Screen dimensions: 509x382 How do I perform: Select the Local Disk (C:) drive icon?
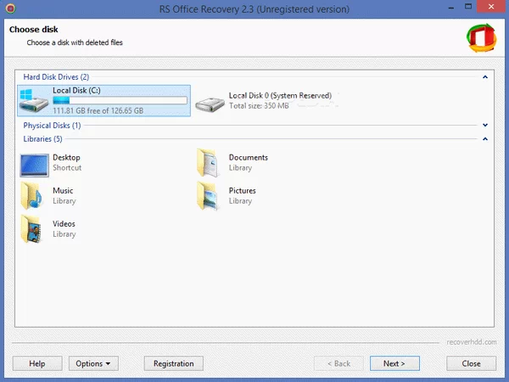point(34,101)
